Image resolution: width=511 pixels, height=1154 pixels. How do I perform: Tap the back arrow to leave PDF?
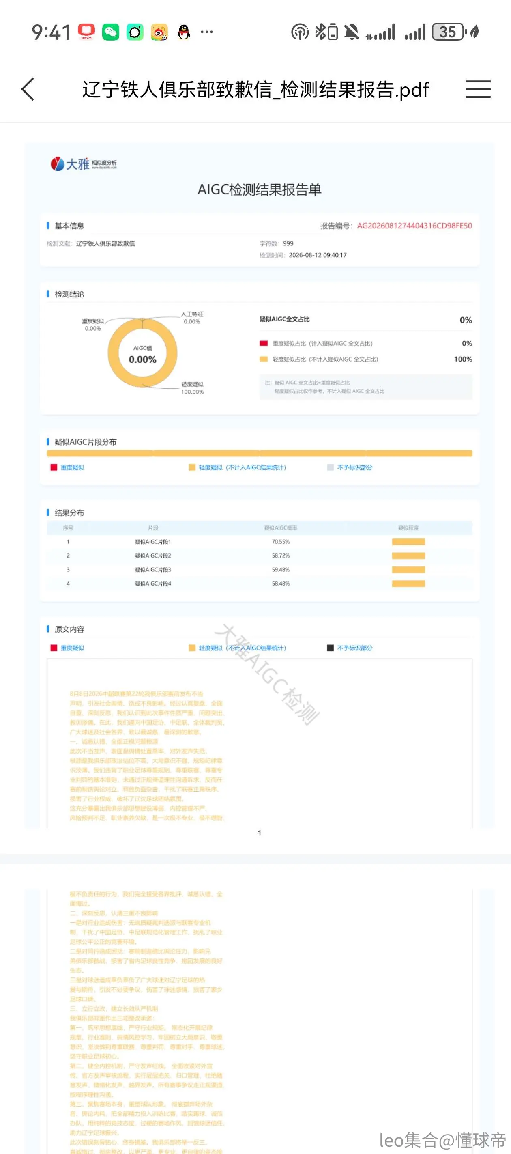28,89
